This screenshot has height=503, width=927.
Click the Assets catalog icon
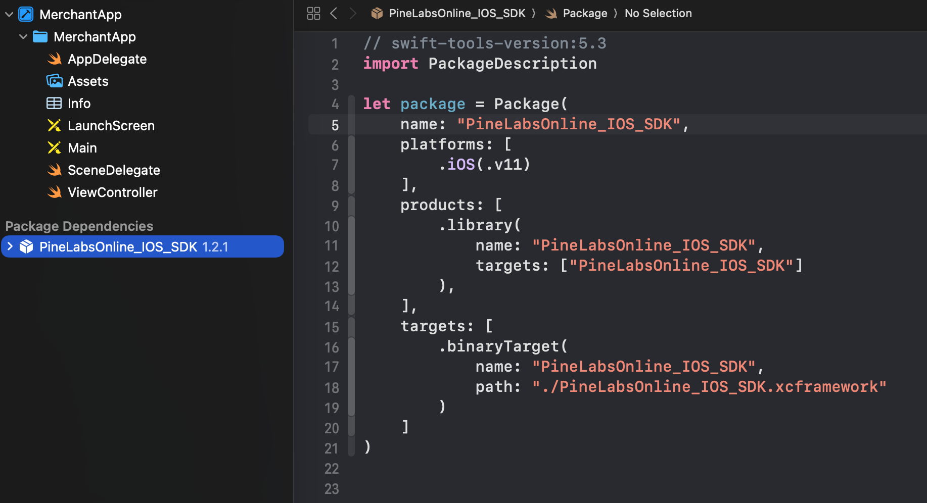pos(54,81)
